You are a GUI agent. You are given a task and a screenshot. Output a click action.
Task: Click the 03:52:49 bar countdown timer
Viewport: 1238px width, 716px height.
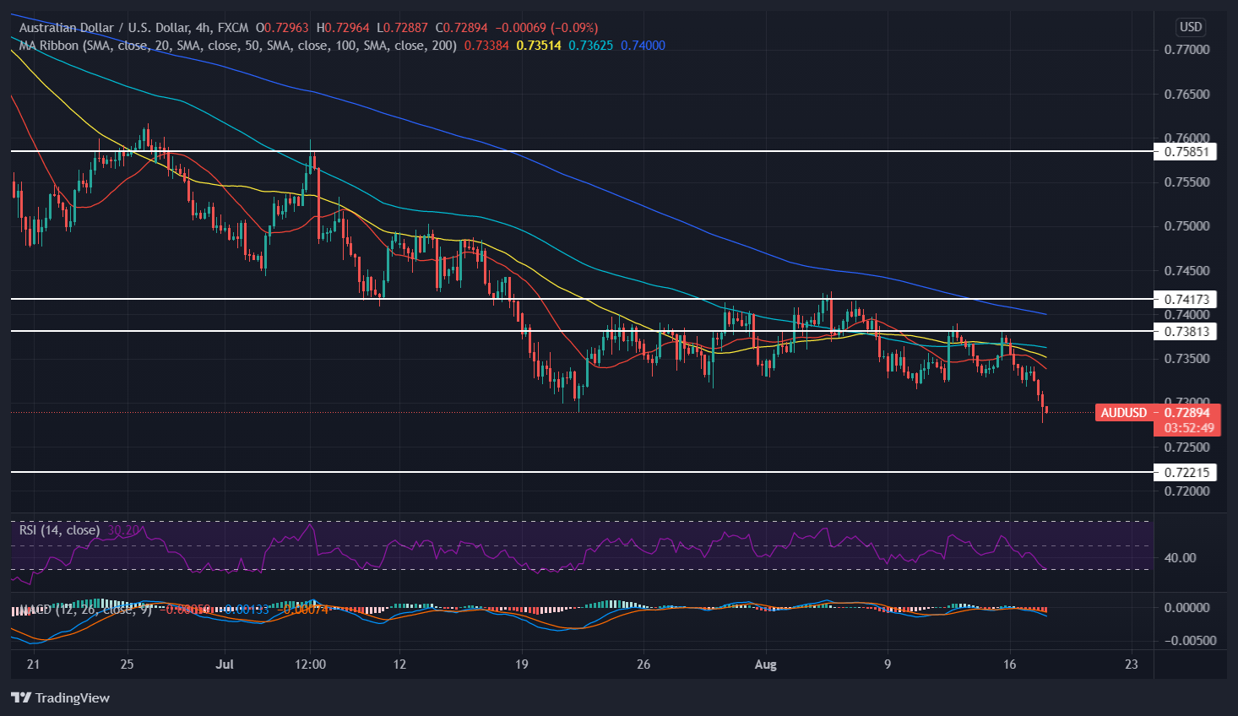click(x=1189, y=428)
